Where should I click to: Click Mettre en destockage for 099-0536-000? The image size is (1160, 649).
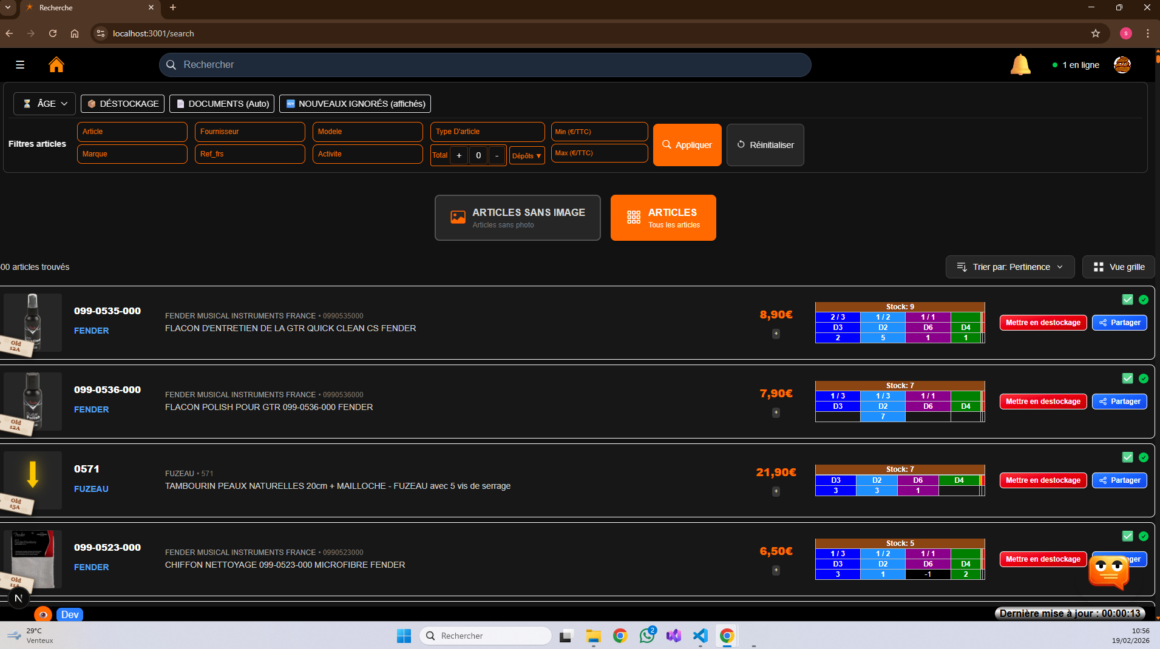click(1042, 402)
